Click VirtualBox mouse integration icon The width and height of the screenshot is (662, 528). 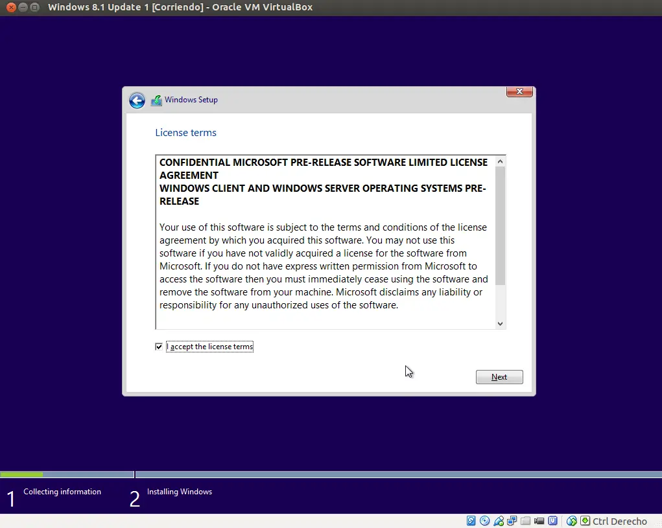click(x=571, y=521)
